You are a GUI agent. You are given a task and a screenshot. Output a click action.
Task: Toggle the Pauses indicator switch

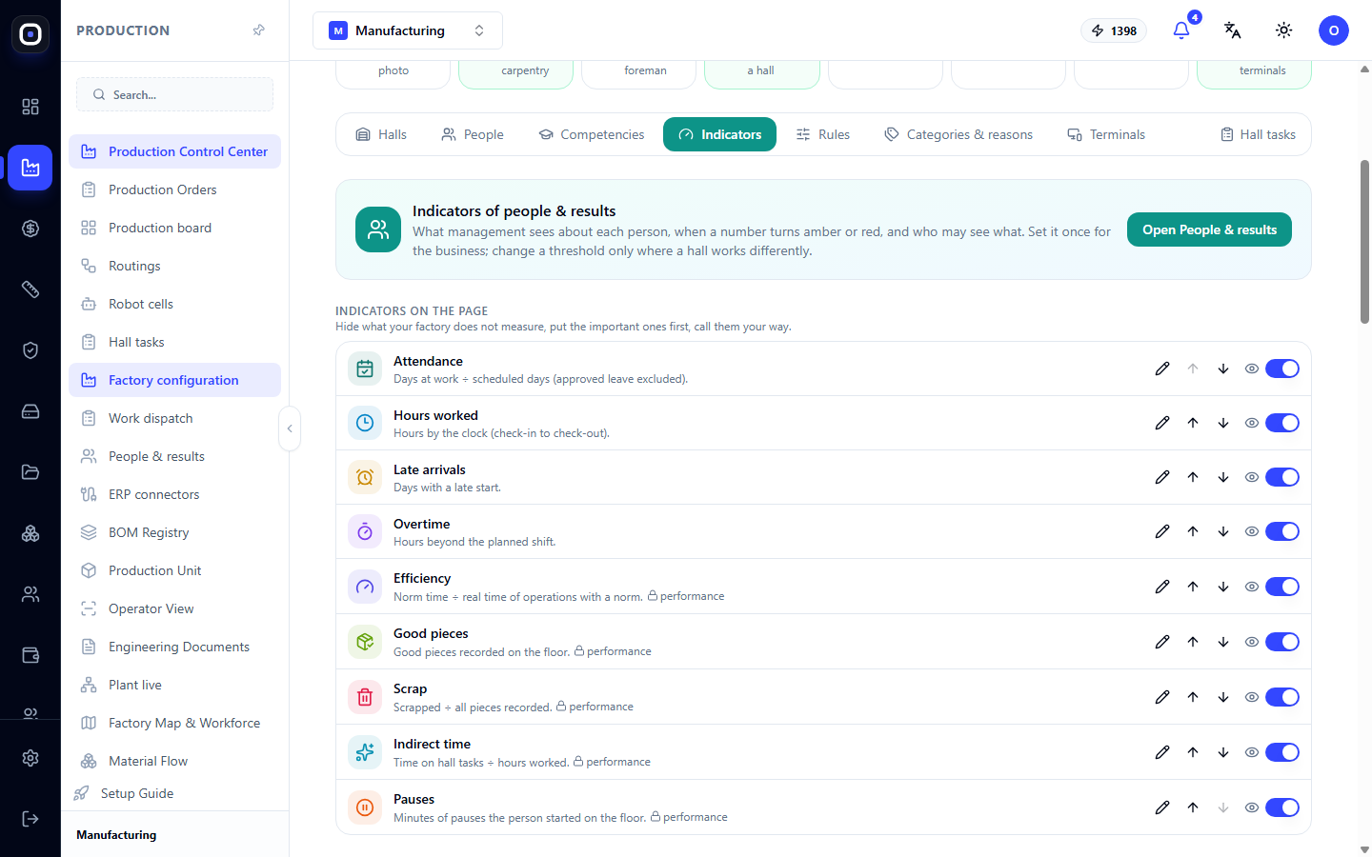1282,807
